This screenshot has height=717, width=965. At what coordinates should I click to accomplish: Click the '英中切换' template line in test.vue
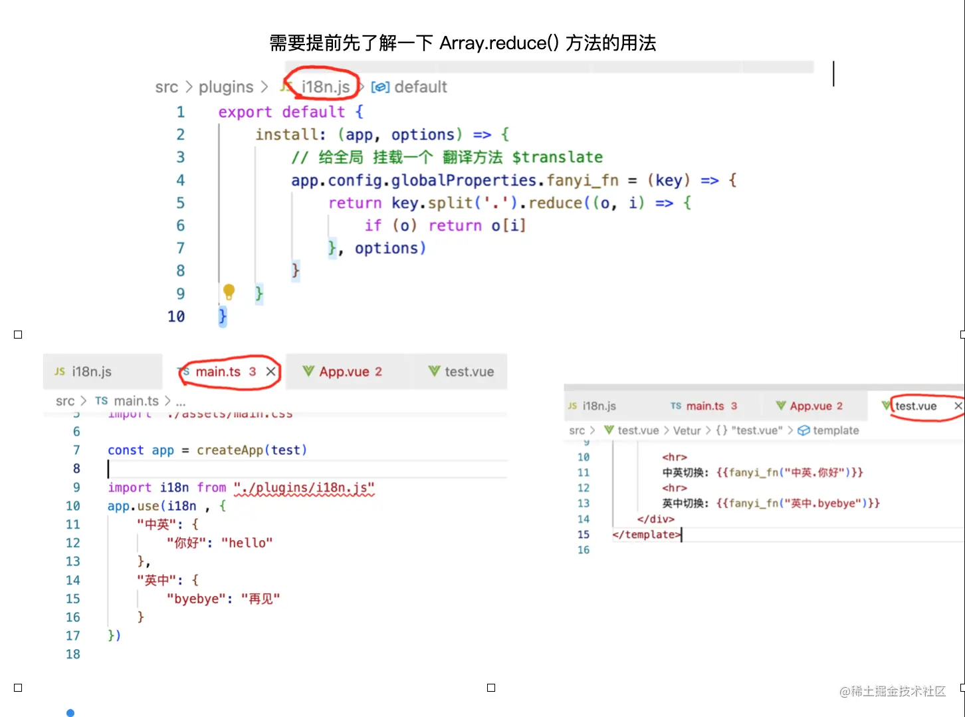pos(771,503)
